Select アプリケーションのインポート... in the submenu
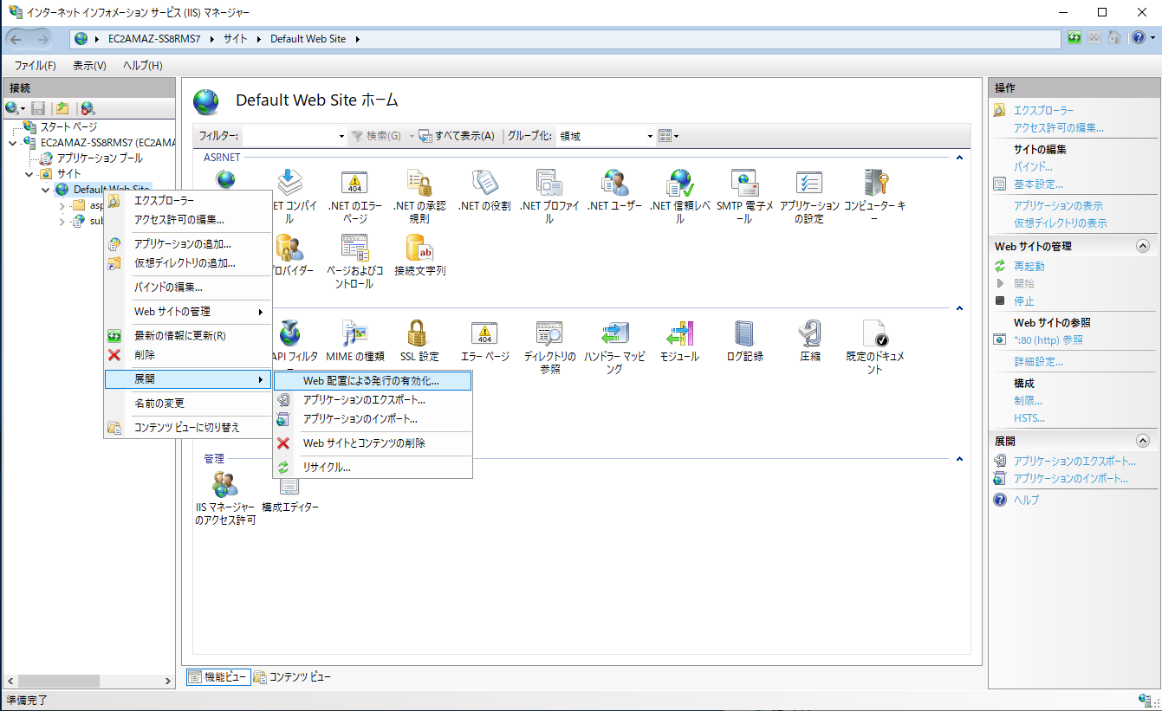Image resolution: width=1162 pixels, height=711 pixels. (x=373, y=419)
